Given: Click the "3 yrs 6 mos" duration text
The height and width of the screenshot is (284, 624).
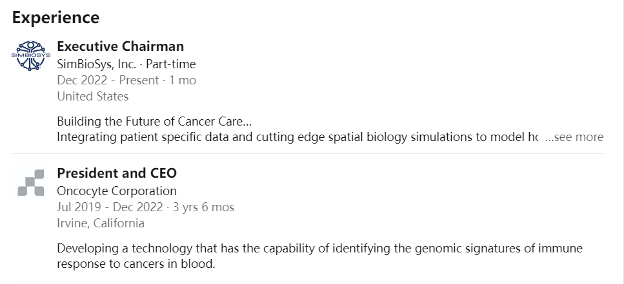Looking at the screenshot, I should pyautogui.click(x=203, y=207).
